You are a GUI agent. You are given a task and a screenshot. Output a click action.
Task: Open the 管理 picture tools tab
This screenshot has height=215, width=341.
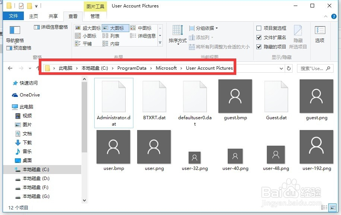tap(95, 16)
